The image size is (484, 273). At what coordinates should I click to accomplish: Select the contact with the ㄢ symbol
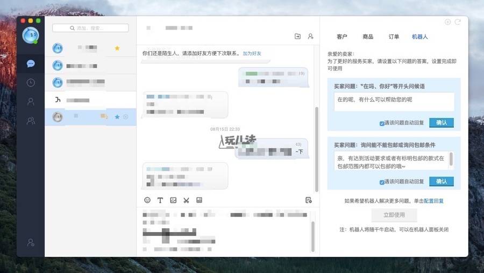pos(90,100)
